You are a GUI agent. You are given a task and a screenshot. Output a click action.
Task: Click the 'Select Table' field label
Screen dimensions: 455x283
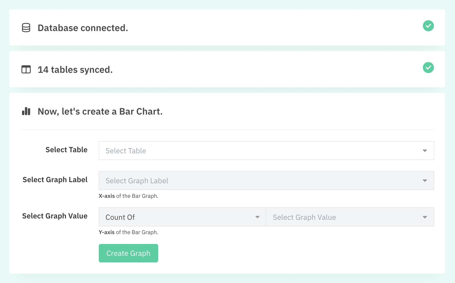[66, 150]
